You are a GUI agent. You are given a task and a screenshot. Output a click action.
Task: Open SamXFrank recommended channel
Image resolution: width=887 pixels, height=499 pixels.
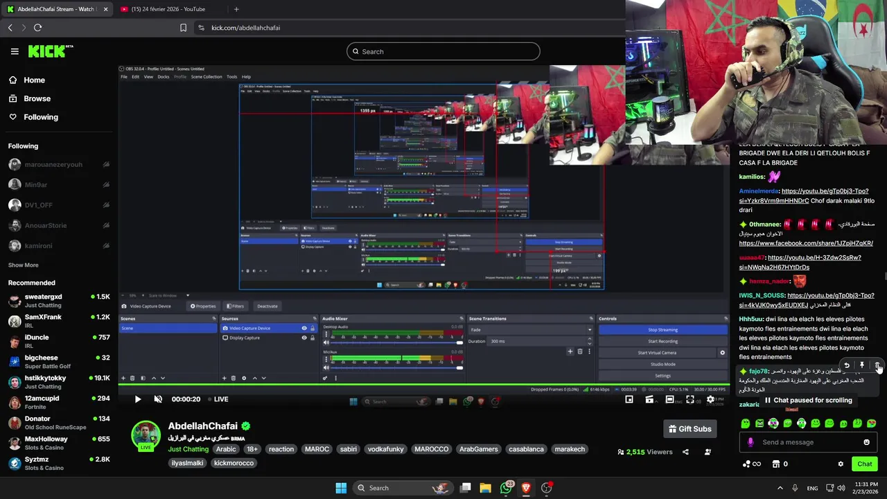click(59, 321)
